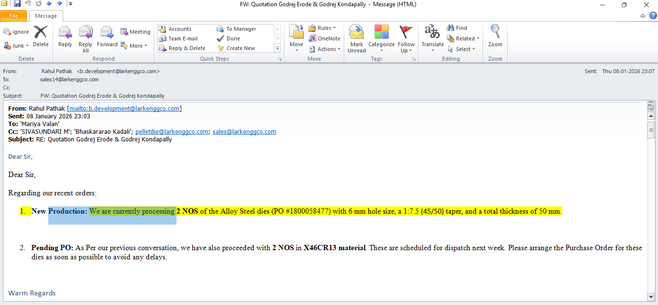
Task: Open the Zoom magnifier tool
Action: (x=495, y=37)
